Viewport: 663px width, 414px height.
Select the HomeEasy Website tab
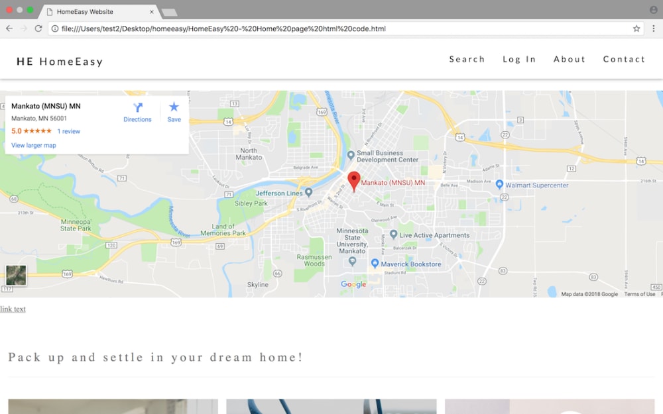99,12
